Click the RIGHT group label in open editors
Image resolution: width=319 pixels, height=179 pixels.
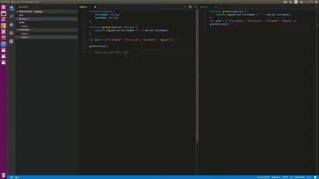(22, 22)
